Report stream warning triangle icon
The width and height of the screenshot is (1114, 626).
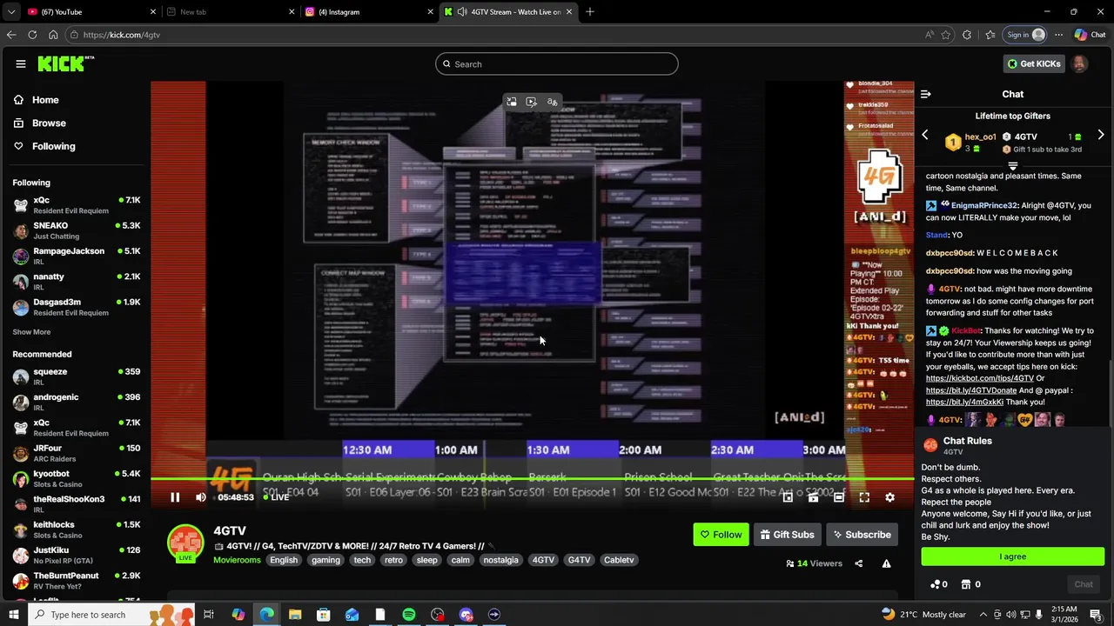pyautogui.click(x=886, y=563)
